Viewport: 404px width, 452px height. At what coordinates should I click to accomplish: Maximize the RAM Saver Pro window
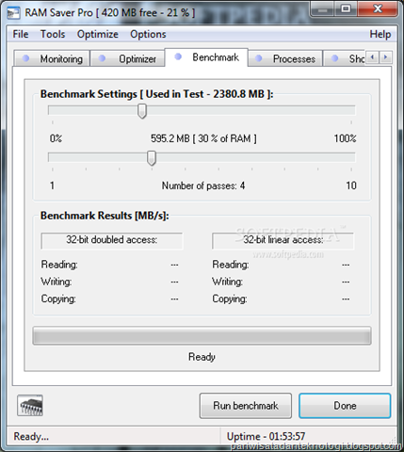(346, 9)
